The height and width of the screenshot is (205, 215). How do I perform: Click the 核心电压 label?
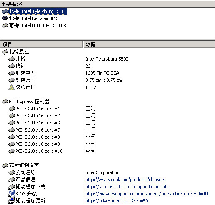[25, 87]
